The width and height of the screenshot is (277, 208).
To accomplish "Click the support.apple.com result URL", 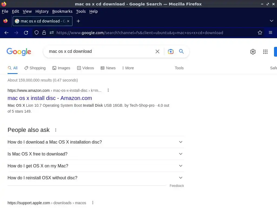I will click(x=47, y=203).
